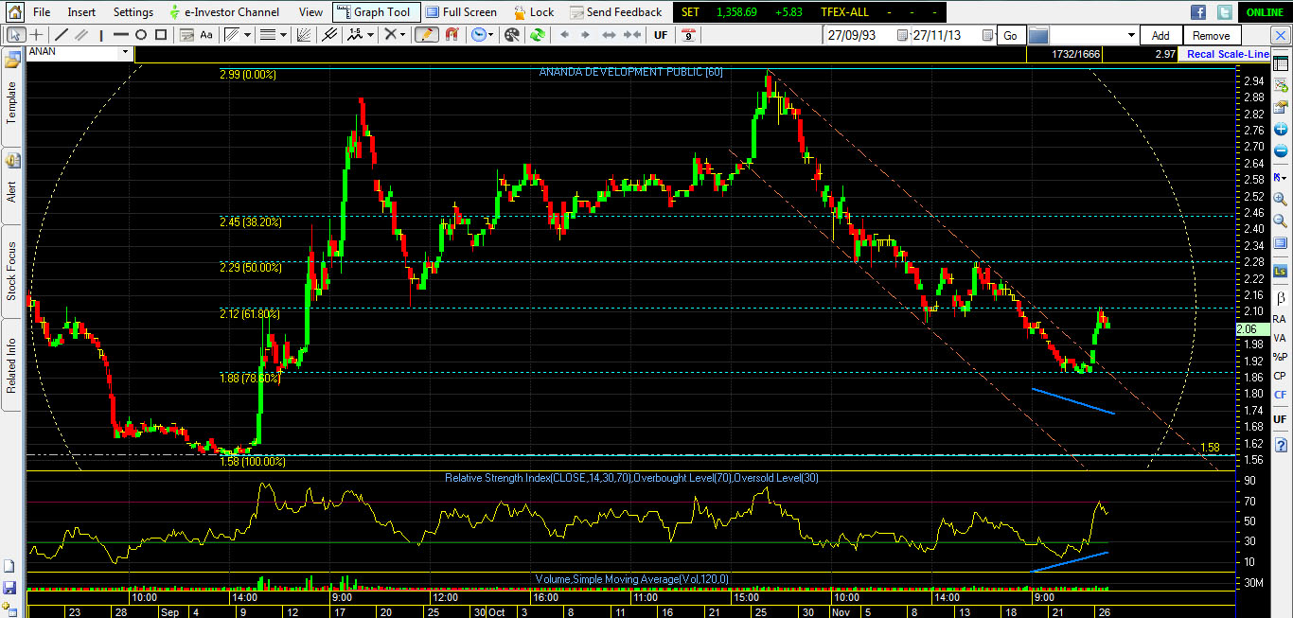Select the parallel lines channel tool
Viewport: 1293px width, 618px height.
[80, 35]
